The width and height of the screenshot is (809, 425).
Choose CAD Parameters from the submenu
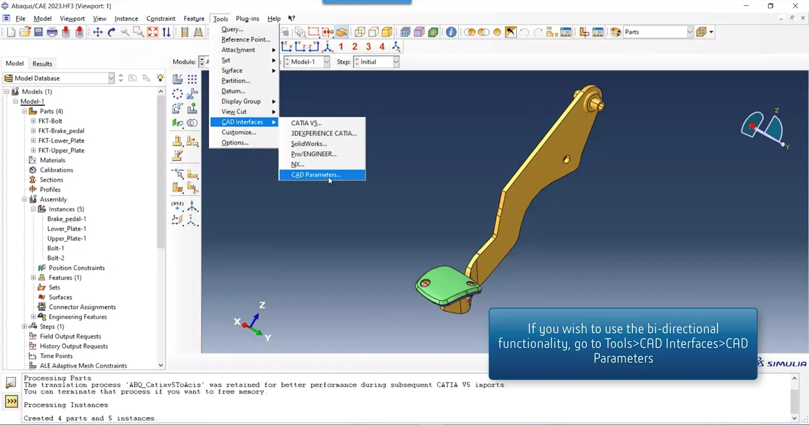pyautogui.click(x=316, y=175)
